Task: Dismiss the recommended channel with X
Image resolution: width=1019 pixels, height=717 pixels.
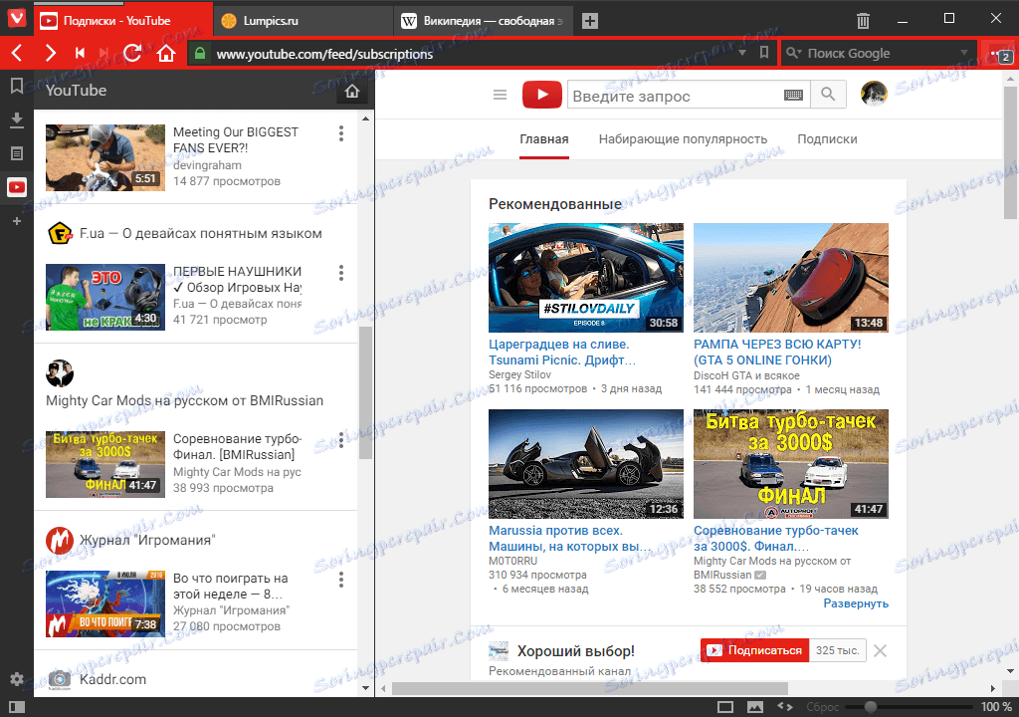Action: coord(880,650)
